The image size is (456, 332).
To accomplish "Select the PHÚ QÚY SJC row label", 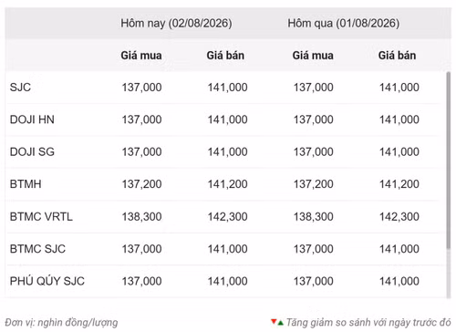I will [47, 281].
